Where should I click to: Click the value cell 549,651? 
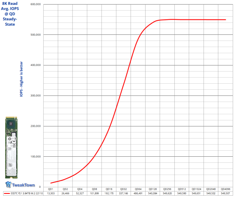click(x=196, y=193)
